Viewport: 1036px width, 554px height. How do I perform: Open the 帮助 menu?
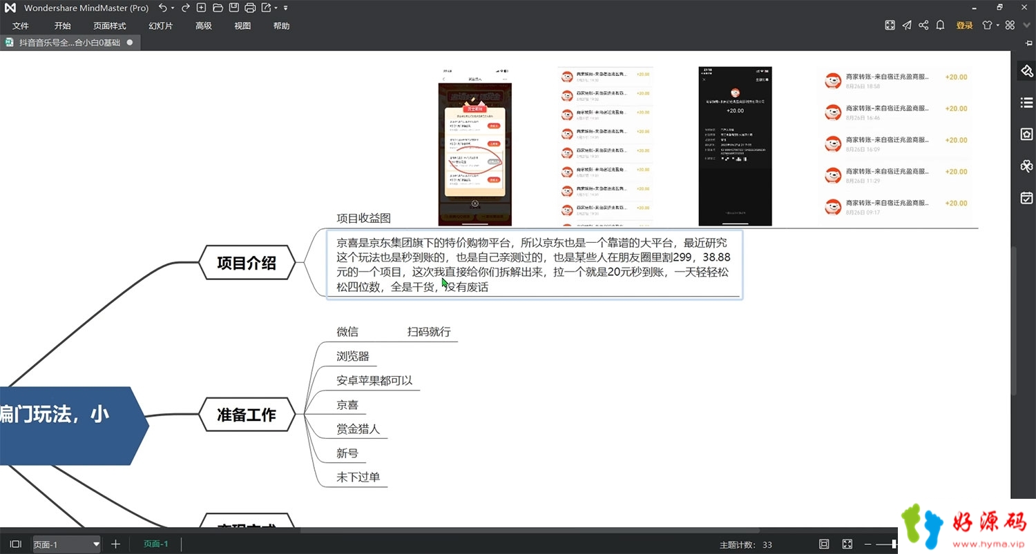coord(281,26)
